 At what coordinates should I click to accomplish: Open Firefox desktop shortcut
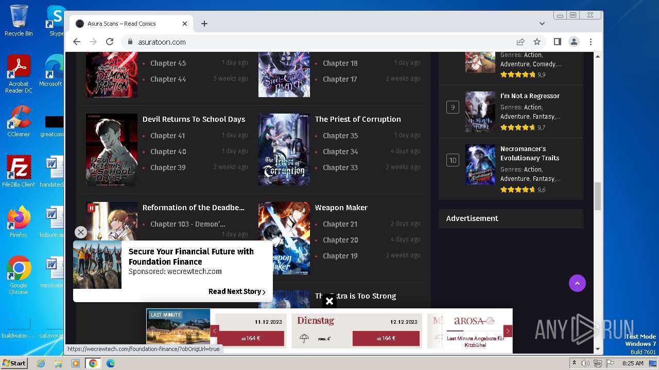click(x=19, y=222)
